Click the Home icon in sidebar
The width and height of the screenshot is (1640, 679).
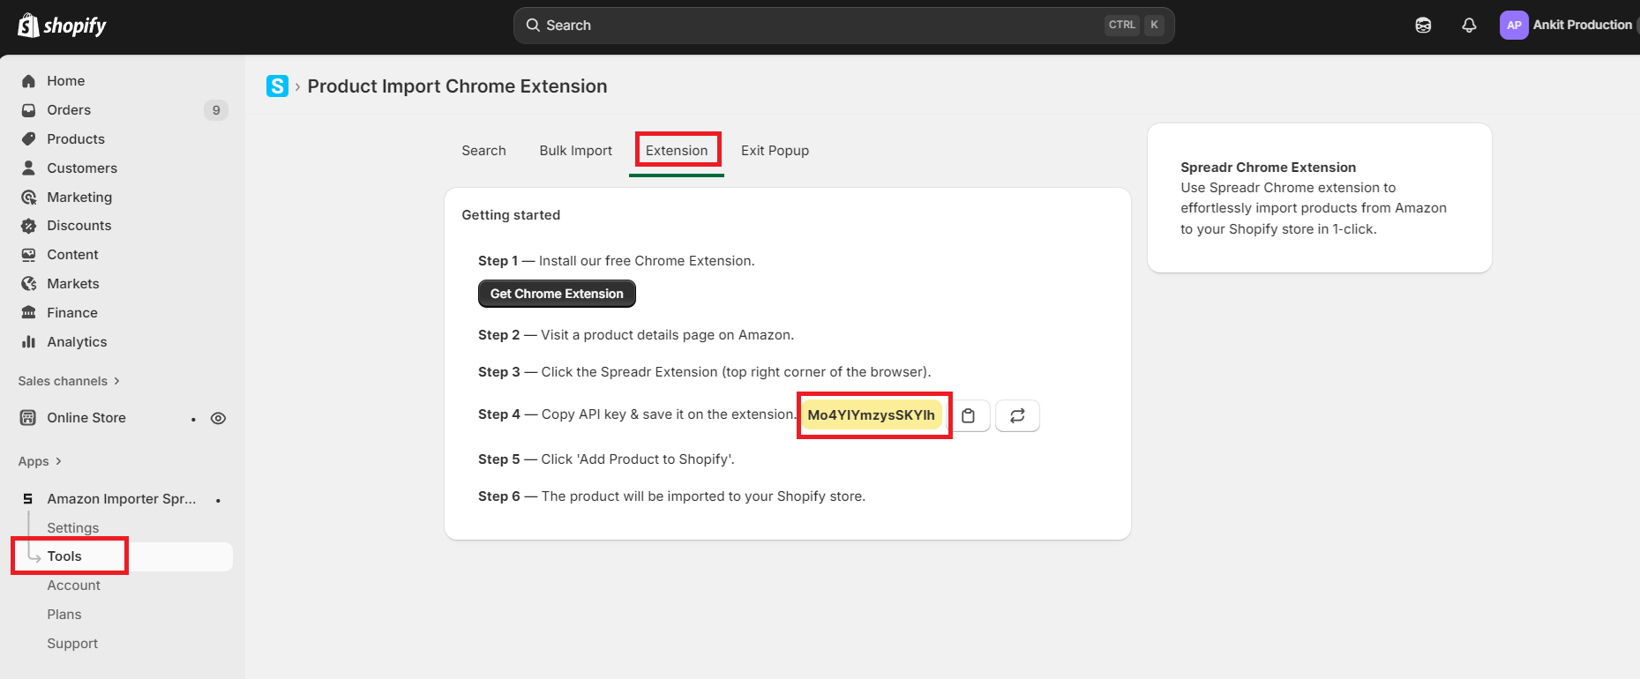pyautogui.click(x=29, y=81)
